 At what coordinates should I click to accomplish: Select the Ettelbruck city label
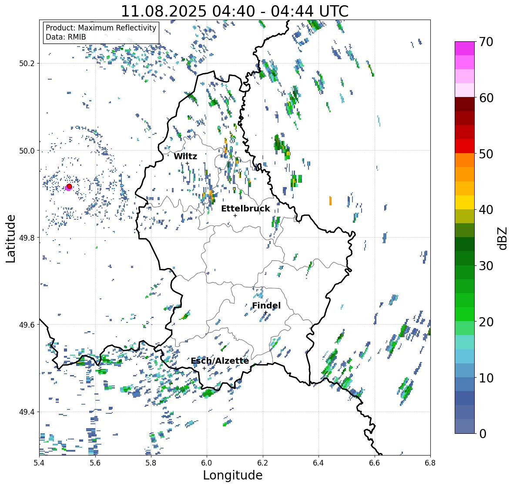[x=245, y=209]
